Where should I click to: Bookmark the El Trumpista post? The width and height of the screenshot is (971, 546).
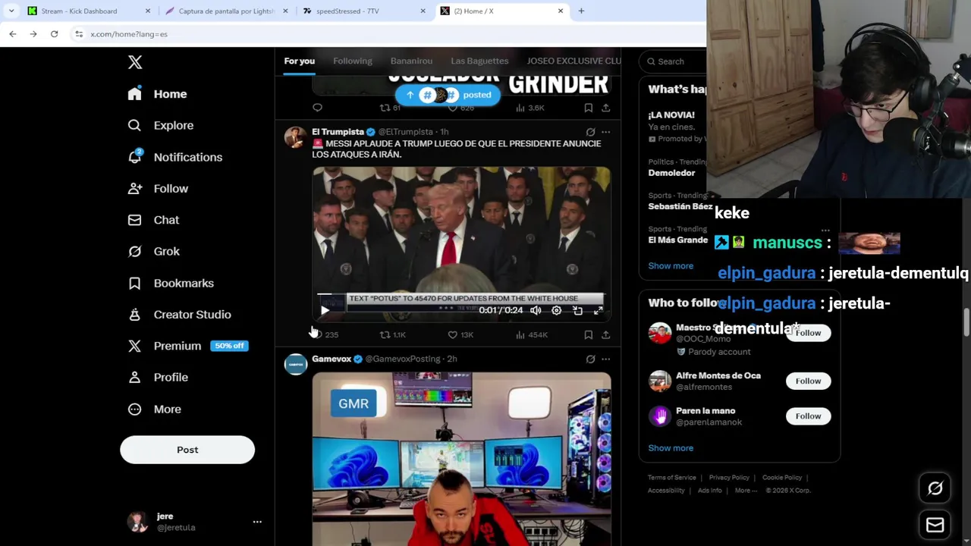pos(588,334)
